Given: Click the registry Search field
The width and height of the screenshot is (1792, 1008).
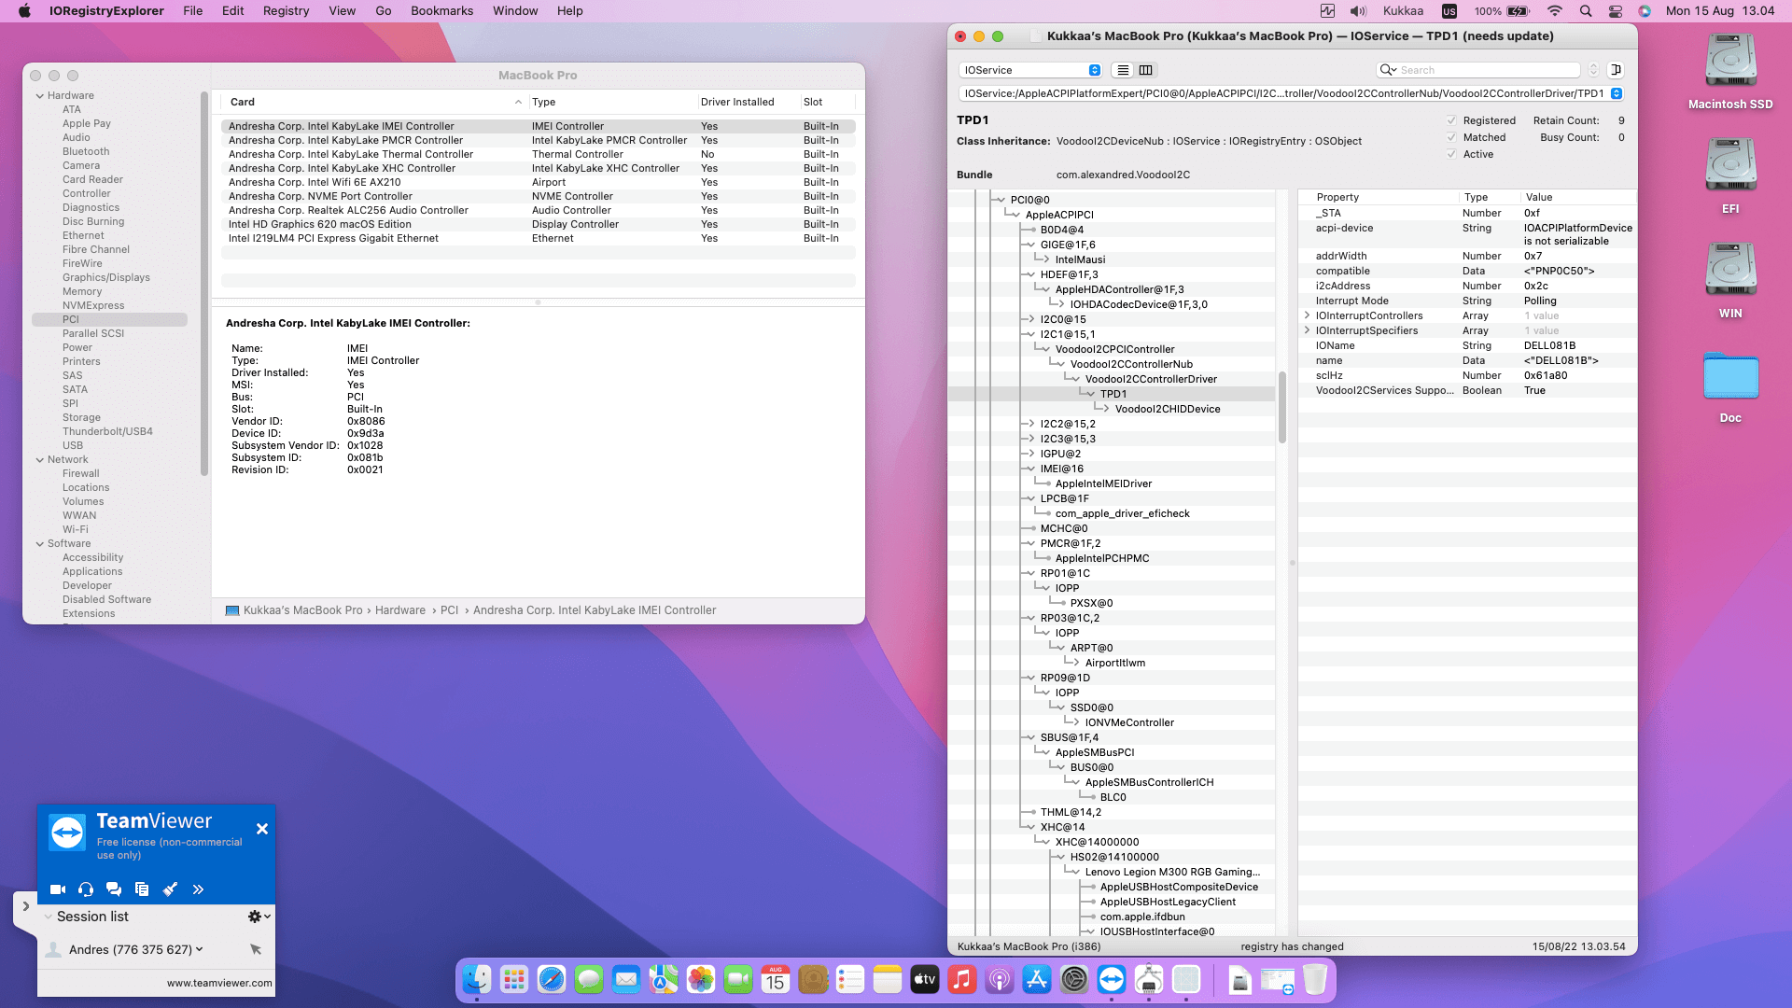Looking at the screenshot, I should (1486, 70).
